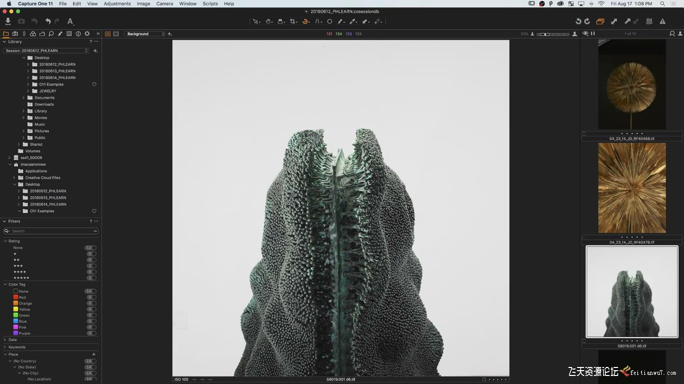This screenshot has width=684, height=384.
Task: Open the Exposure tool tab
Action: (42, 34)
